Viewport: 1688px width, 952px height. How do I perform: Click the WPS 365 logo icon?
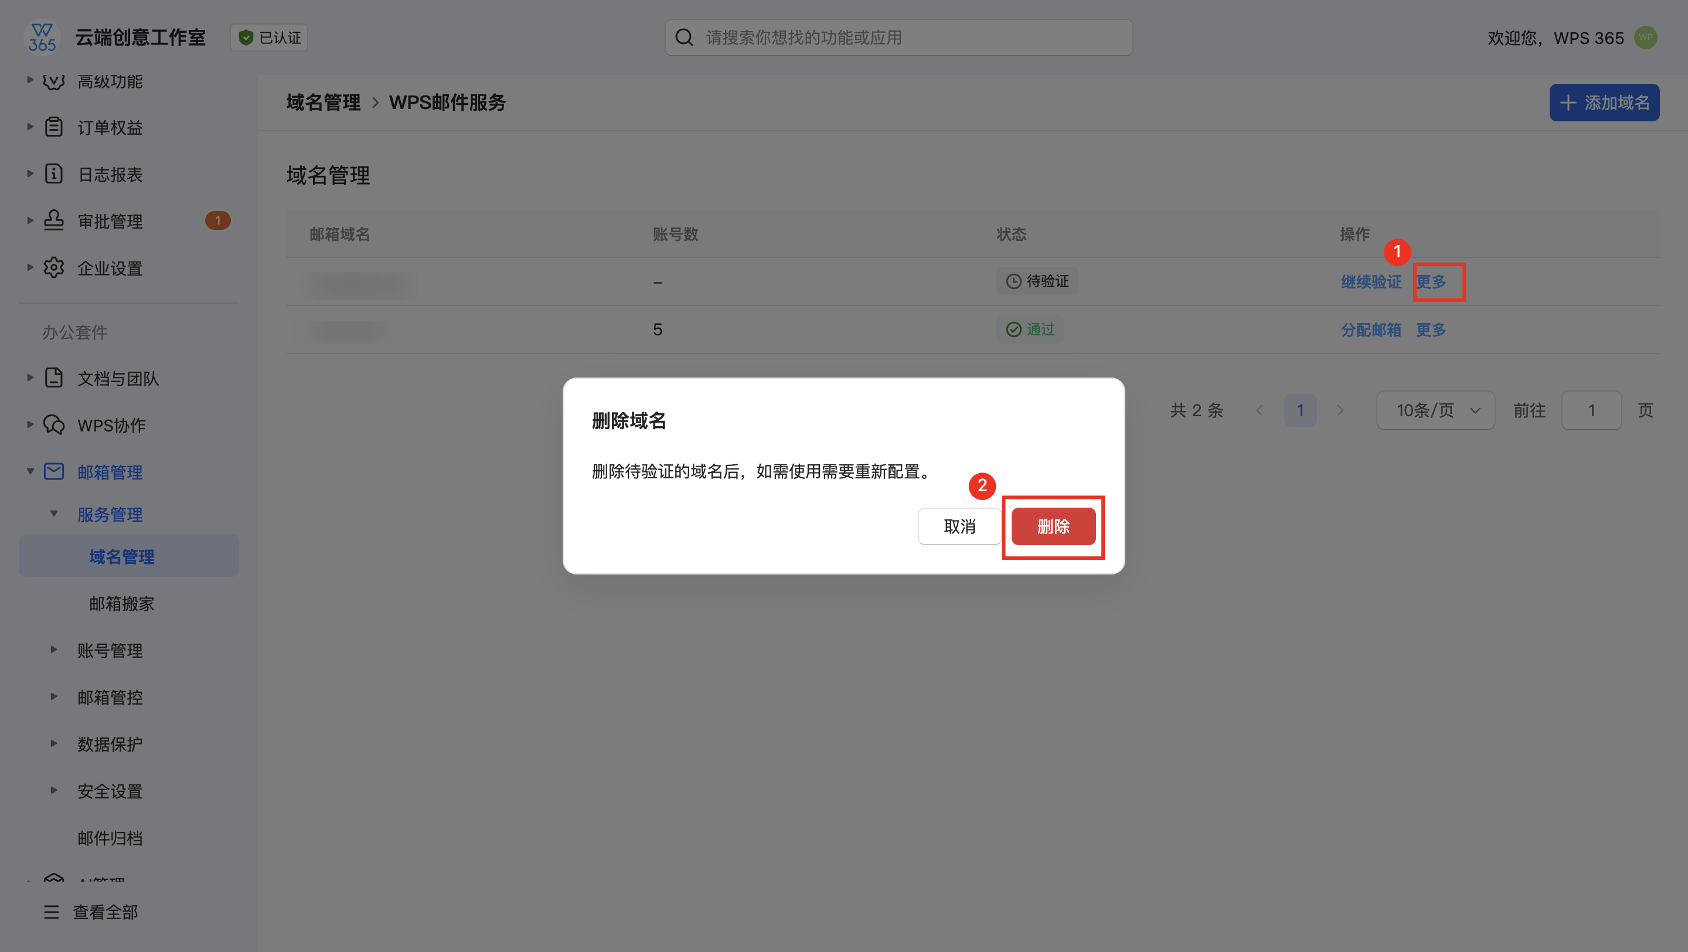click(42, 38)
